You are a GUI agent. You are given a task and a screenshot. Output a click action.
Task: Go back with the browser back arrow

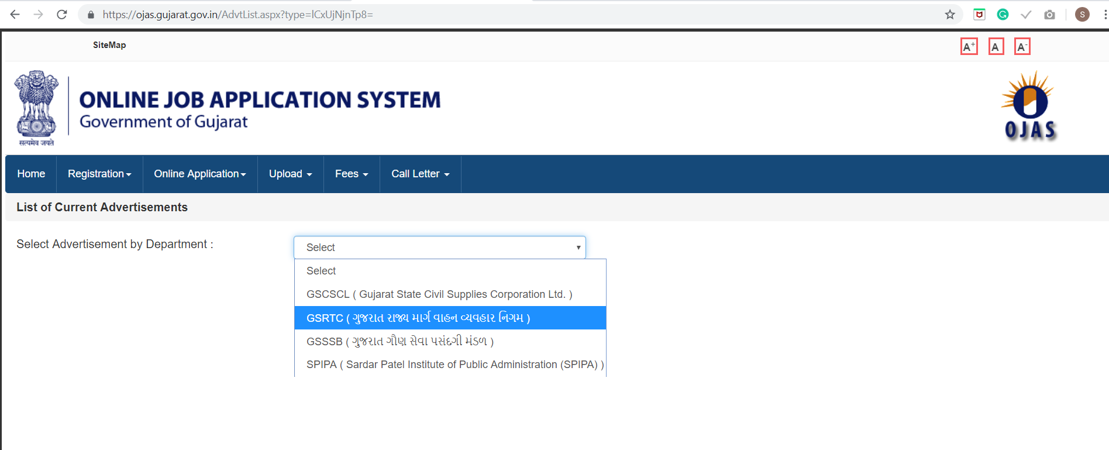[15, 15]
